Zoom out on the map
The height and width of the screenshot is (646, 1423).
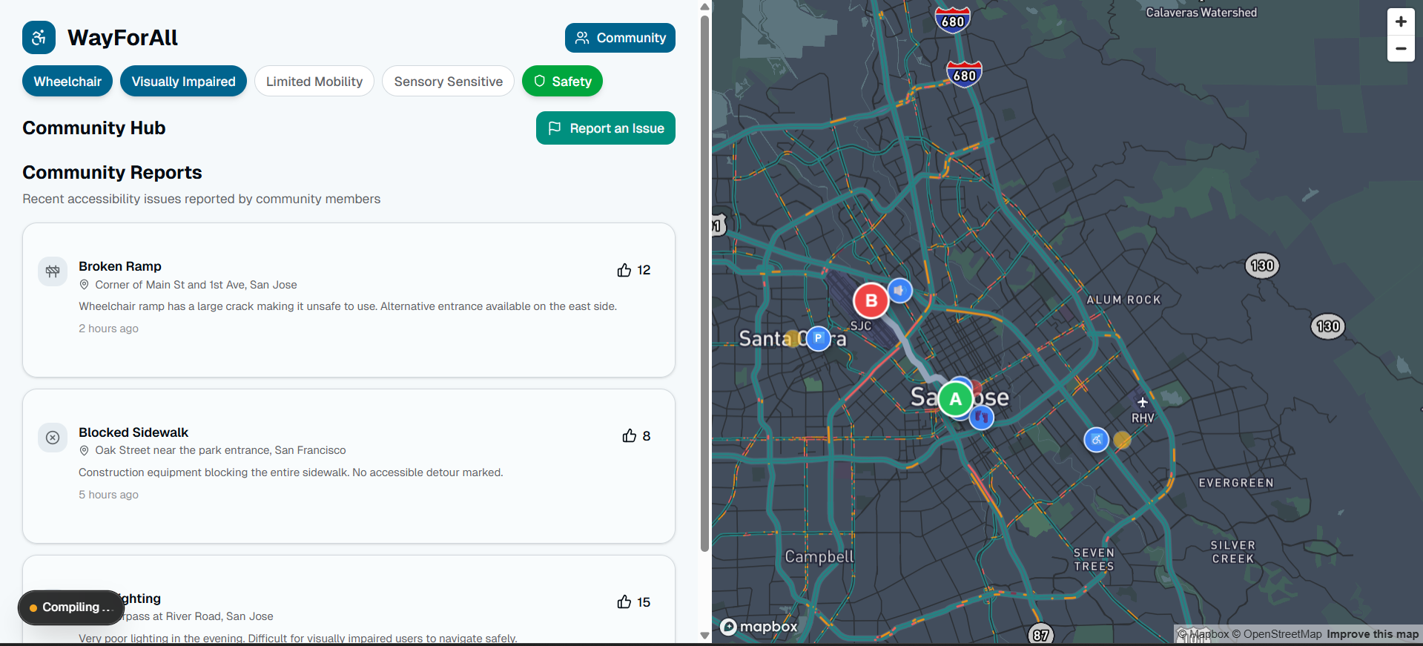(x=1401, y=48)
